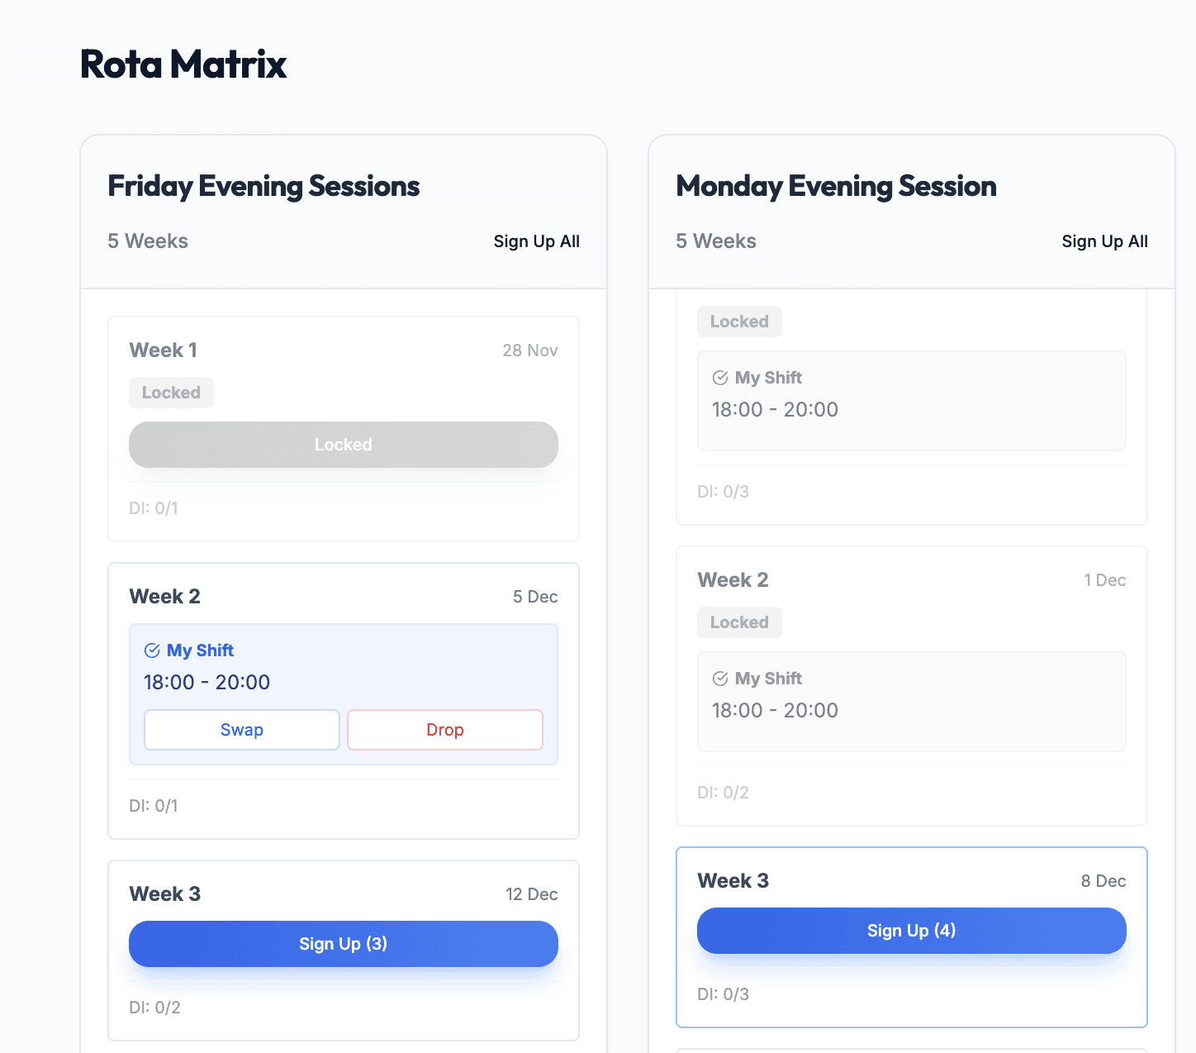The height and width of the screenshot is (1053, 1196).
Task: Click the DI: 0/2 progress label on Friday Week 3
Action: 154,1008
